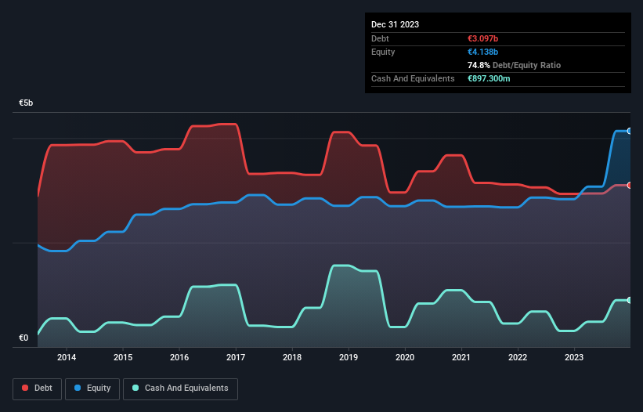
Task: Click the €0 y-axis label
Action: 23,338
